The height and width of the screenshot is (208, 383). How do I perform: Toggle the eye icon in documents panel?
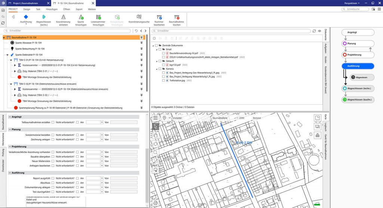coord(320,31)
